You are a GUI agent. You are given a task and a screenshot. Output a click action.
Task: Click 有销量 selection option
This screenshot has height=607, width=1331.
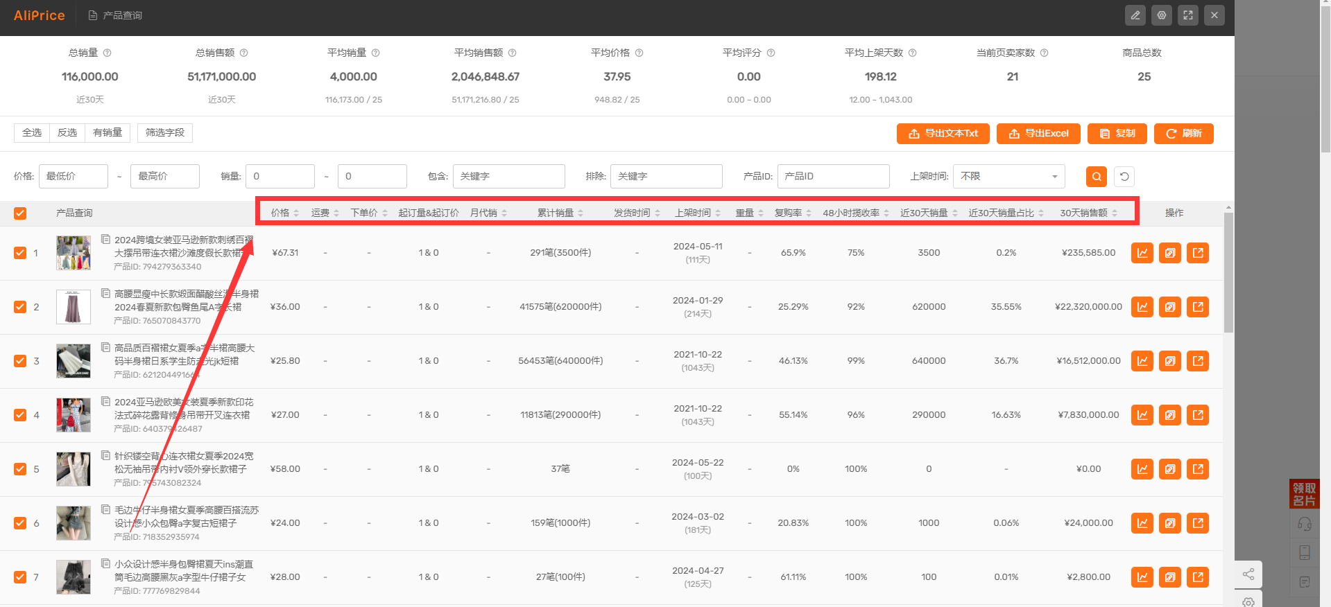click(x=108, y=132)
